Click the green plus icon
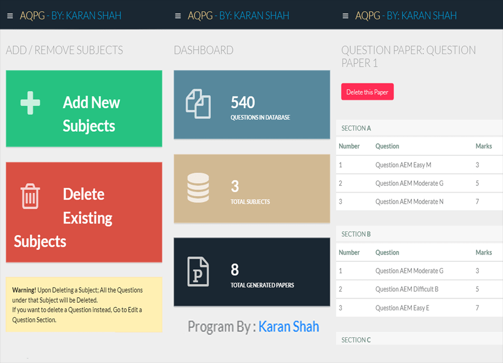 [x=30, y=103]
